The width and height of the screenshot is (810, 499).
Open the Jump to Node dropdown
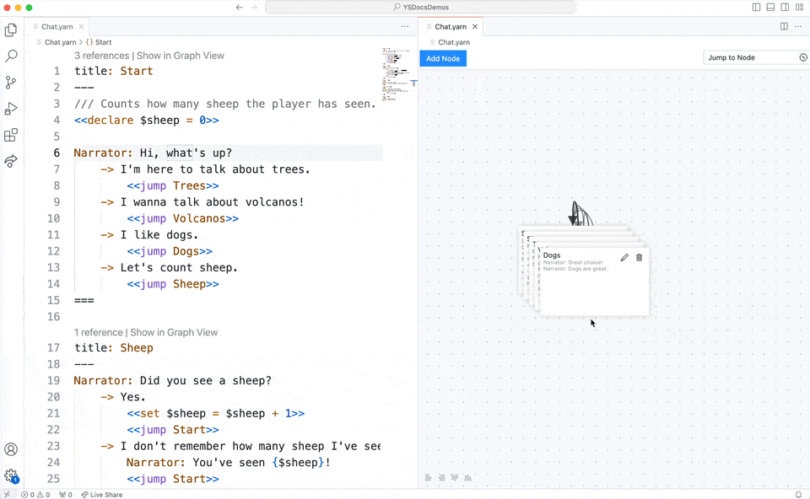(757, 57)
